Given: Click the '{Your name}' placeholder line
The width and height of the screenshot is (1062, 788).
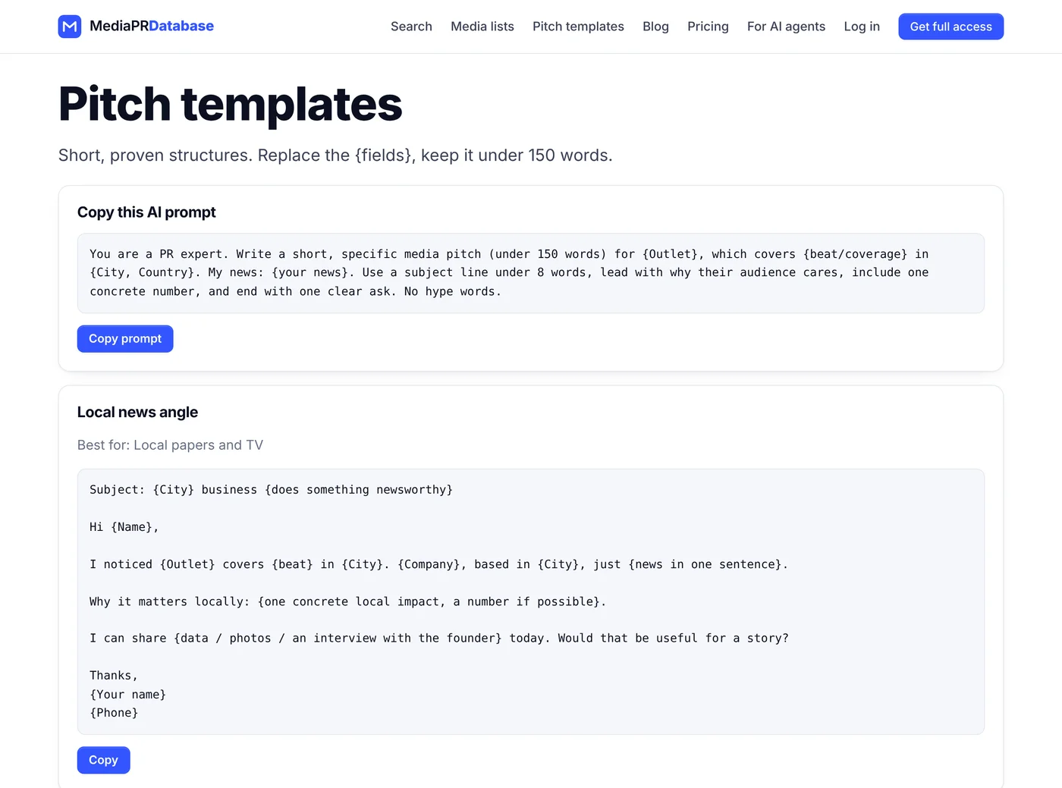Looking at the screenshot, I should click(x=127, y=695).
